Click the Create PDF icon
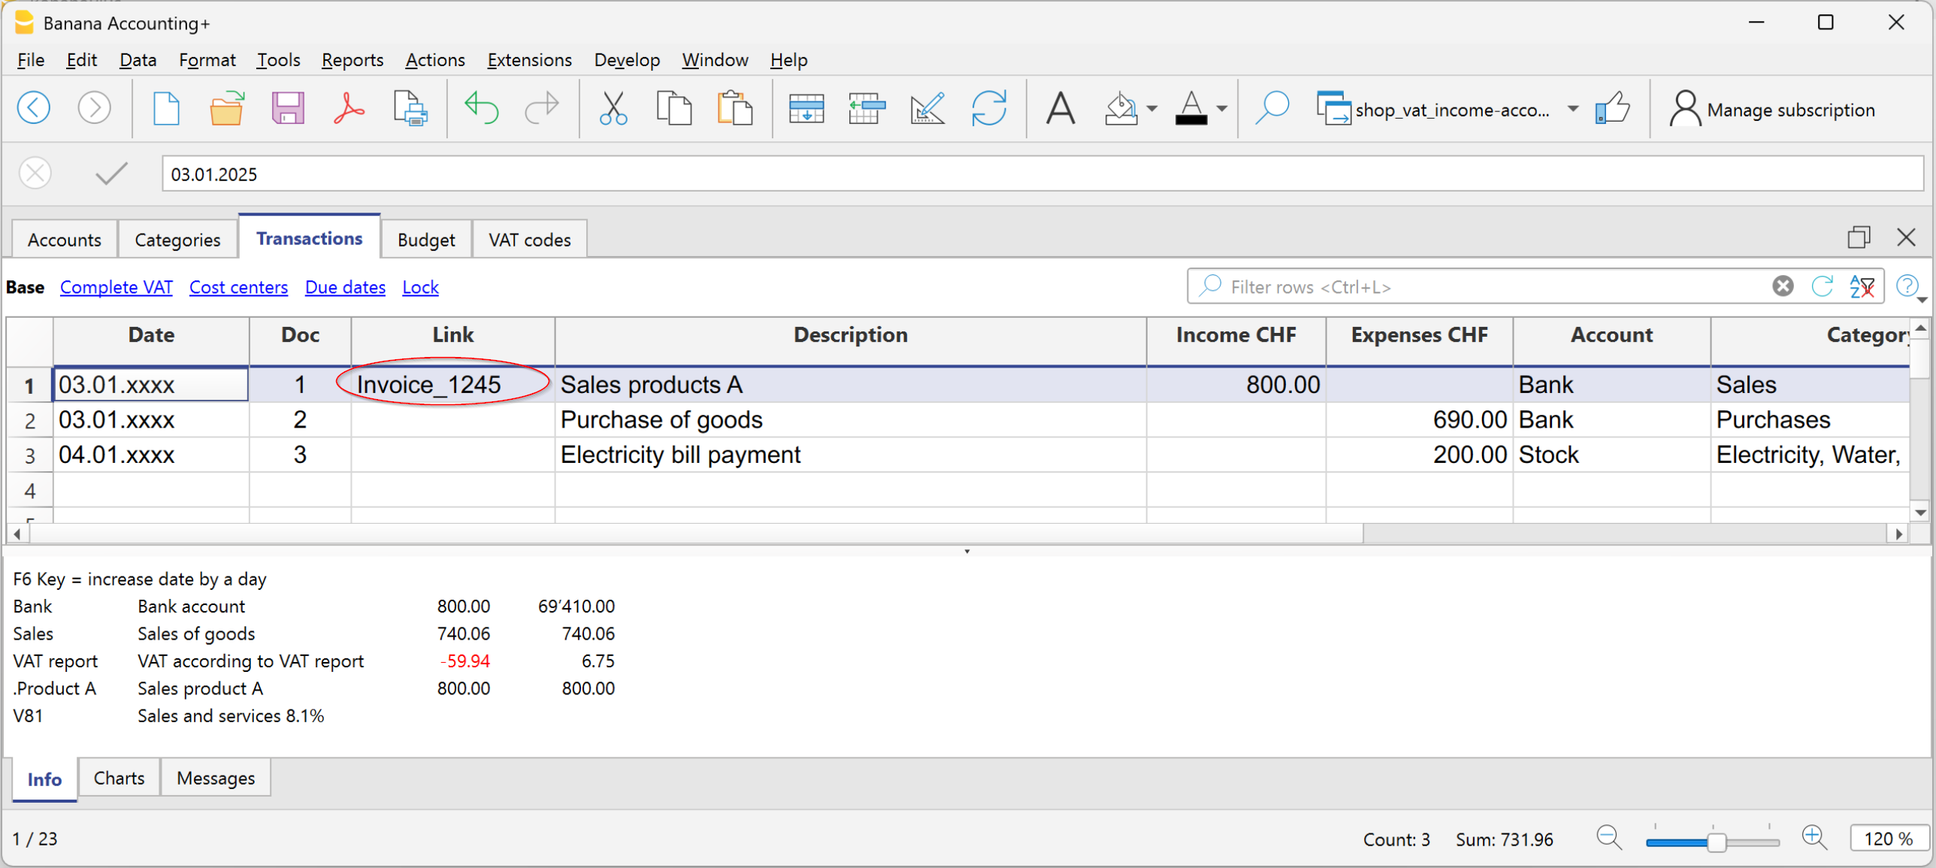 [x=349, y=109]
